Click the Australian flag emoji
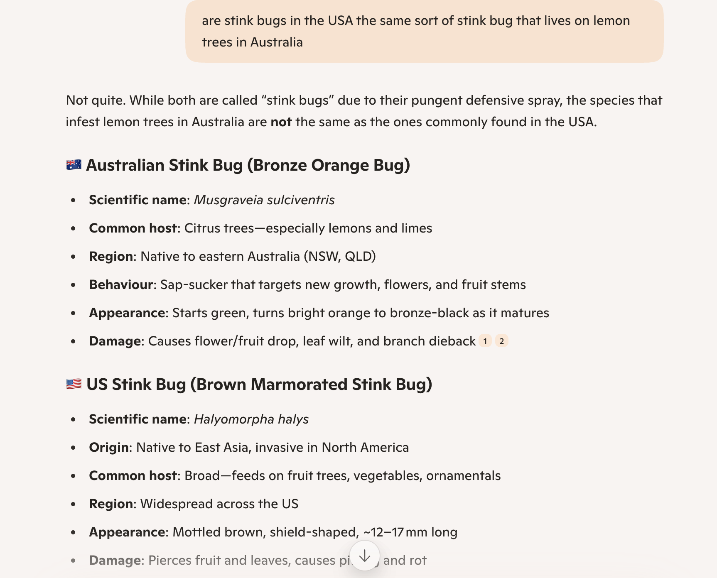This screenshot has height=578, width=717. tap(74, 165)
